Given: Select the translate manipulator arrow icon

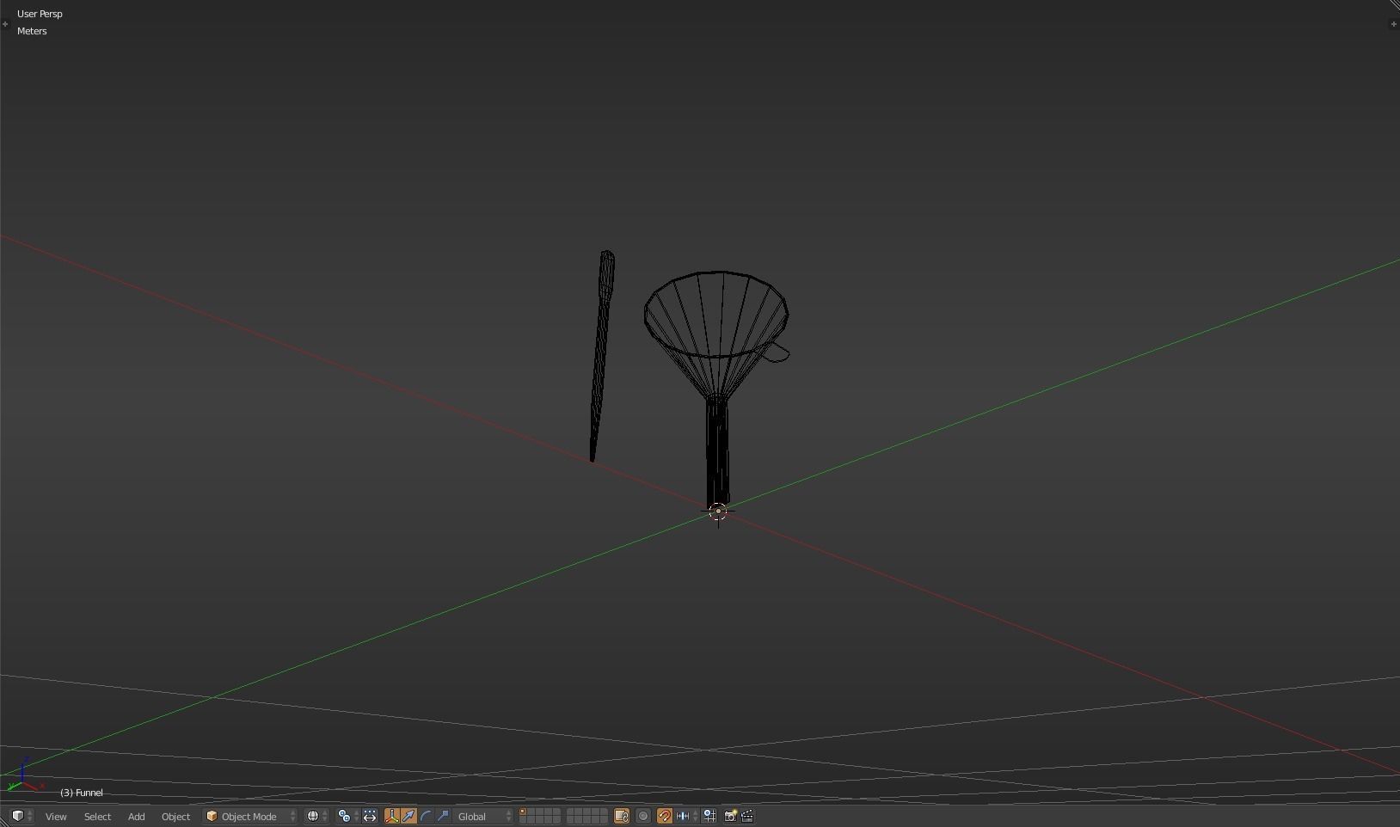Looking at the screenshot, I should 409,817.
